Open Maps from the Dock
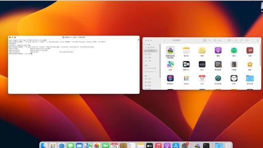 coord(88,146)
